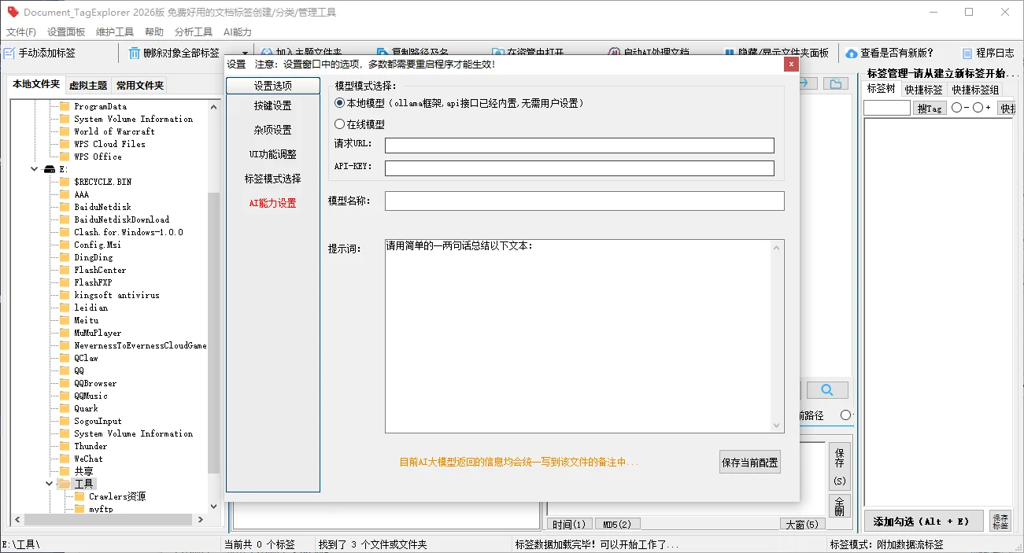Select the 本地模型 radio button

click(340, 103)
